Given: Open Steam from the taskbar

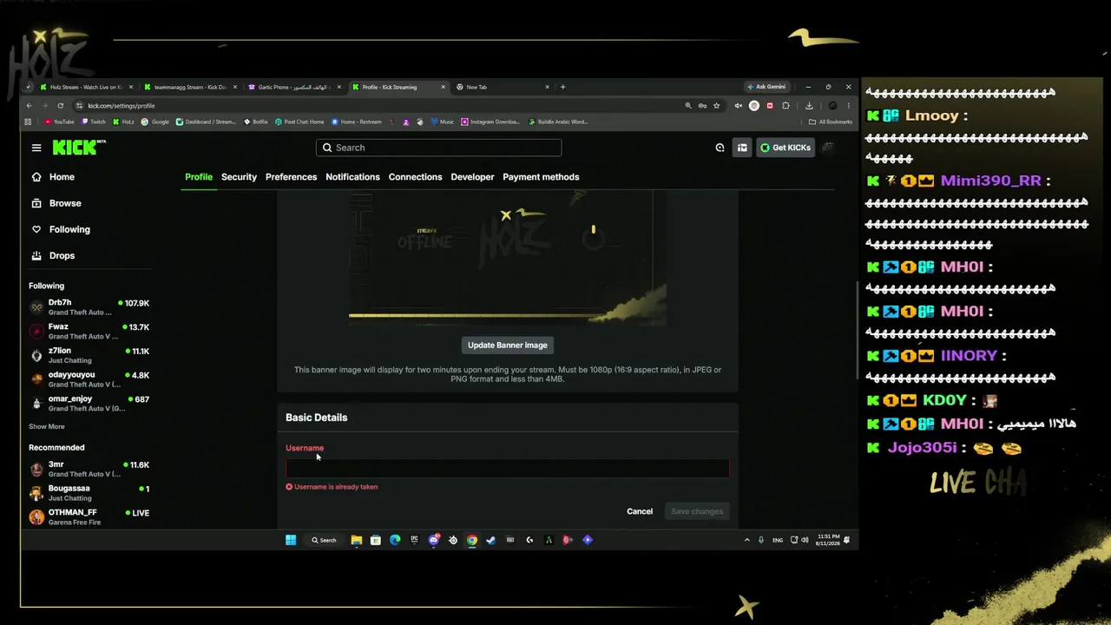Looking at the screenshot, I should 490,540.
